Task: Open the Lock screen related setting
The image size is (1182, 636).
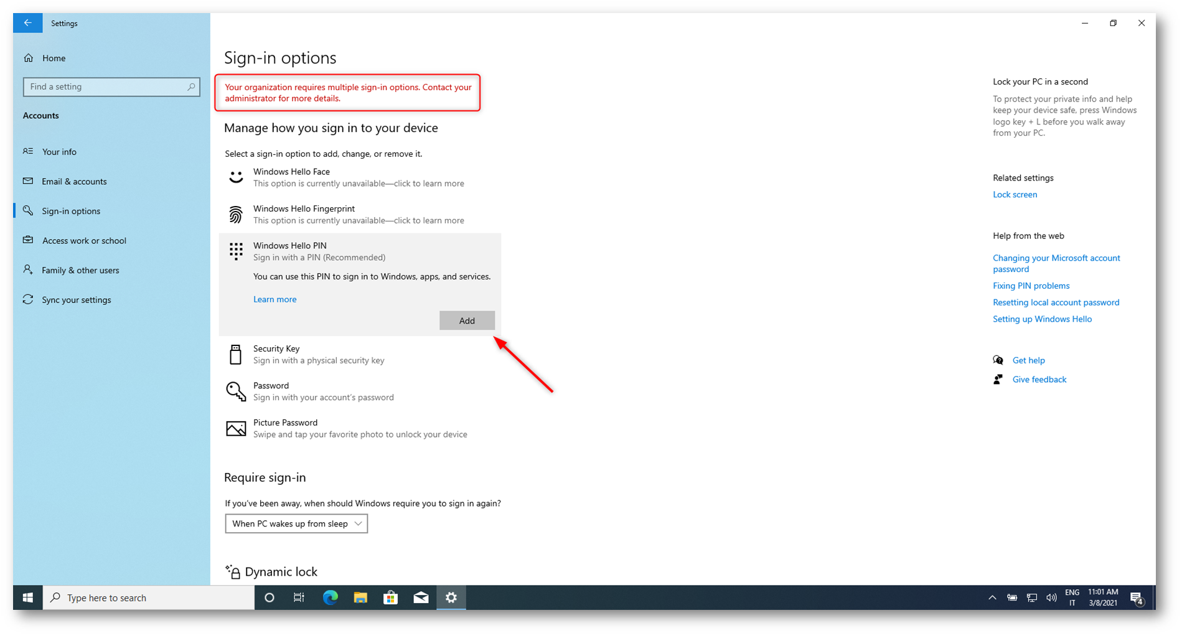Action: (1015, 194)
